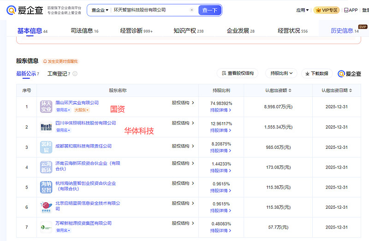Click the 查一下 search button
The image size is (369, 241).
[x=209, y=10]
